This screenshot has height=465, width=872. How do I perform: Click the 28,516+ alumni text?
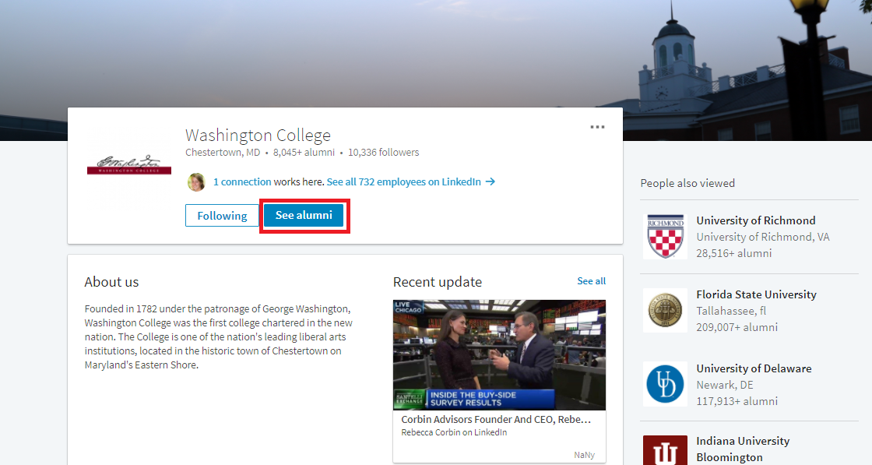coord(734,253)
